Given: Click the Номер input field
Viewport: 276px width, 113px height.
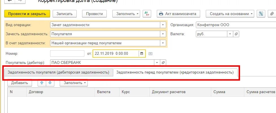Looking at the screenshot, I should [67, 53].
